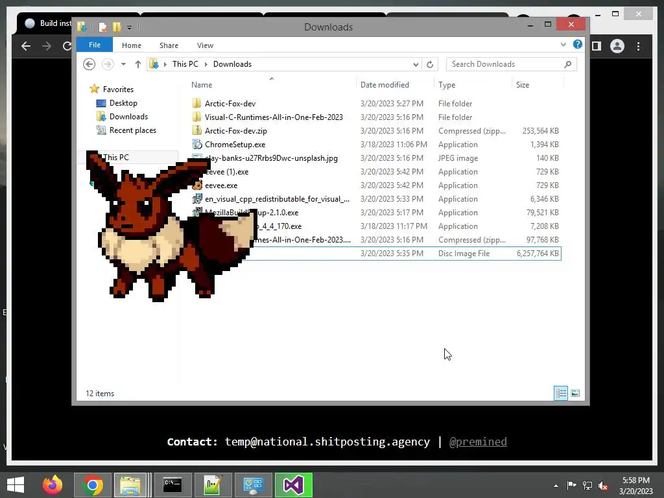Viewport: 664px width, 498px height.
Task: Switch to the Home ribbon tab
Action: point(131,45)
